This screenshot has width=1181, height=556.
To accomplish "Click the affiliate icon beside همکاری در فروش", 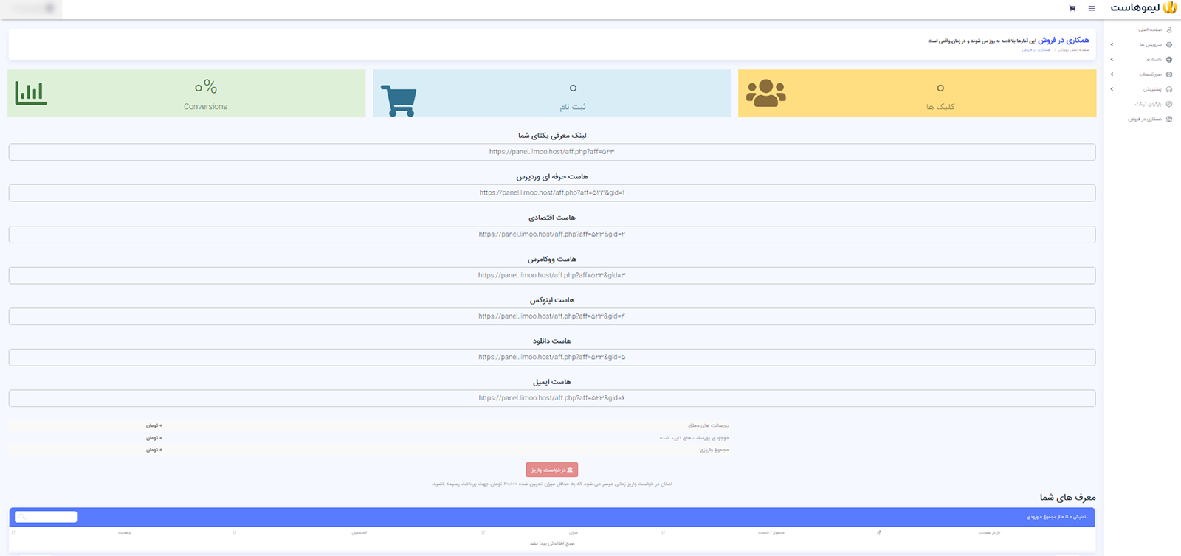I will 1168,119.
